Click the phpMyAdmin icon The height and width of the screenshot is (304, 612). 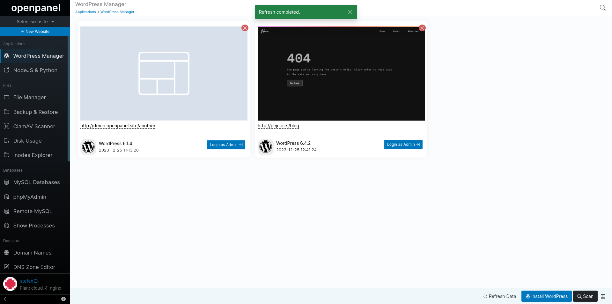coord(6,197)
